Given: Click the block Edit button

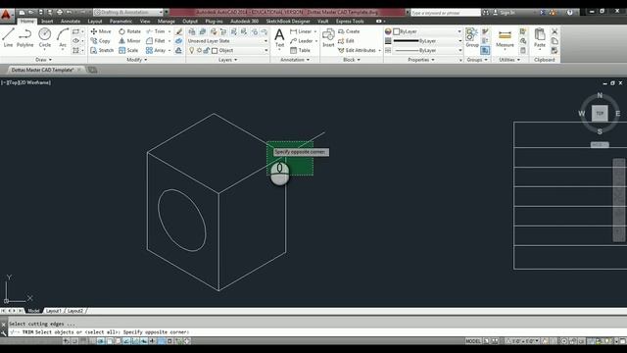Looking at the screenshot, I should pyautogui.click(x=346, y=41).
